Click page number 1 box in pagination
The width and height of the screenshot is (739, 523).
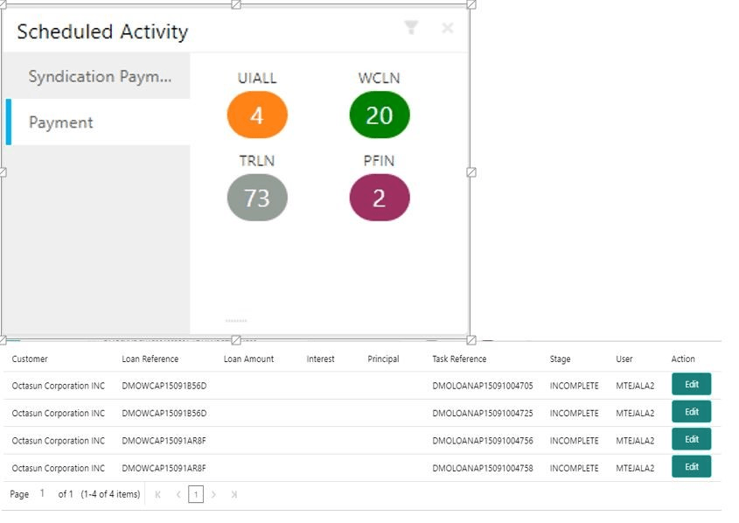[x=196, y=494]
